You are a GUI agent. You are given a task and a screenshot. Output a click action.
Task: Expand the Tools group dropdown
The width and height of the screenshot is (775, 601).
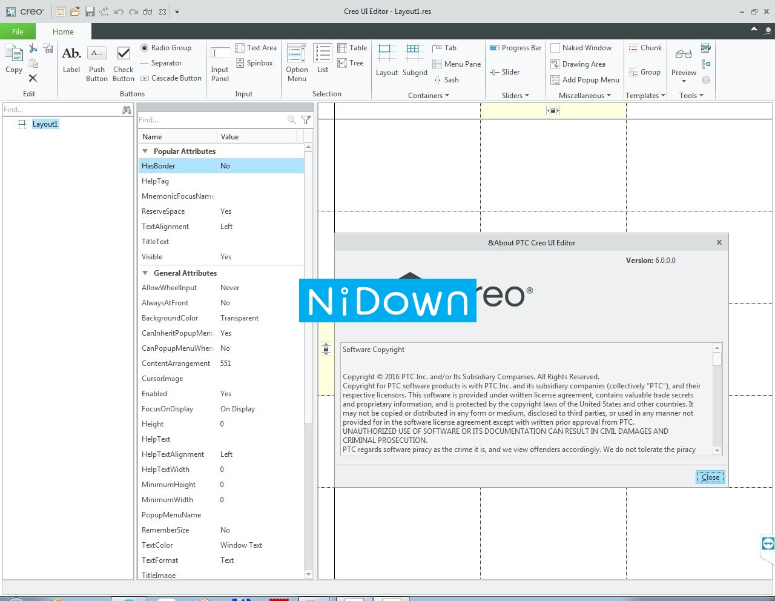tap(691, 96)
